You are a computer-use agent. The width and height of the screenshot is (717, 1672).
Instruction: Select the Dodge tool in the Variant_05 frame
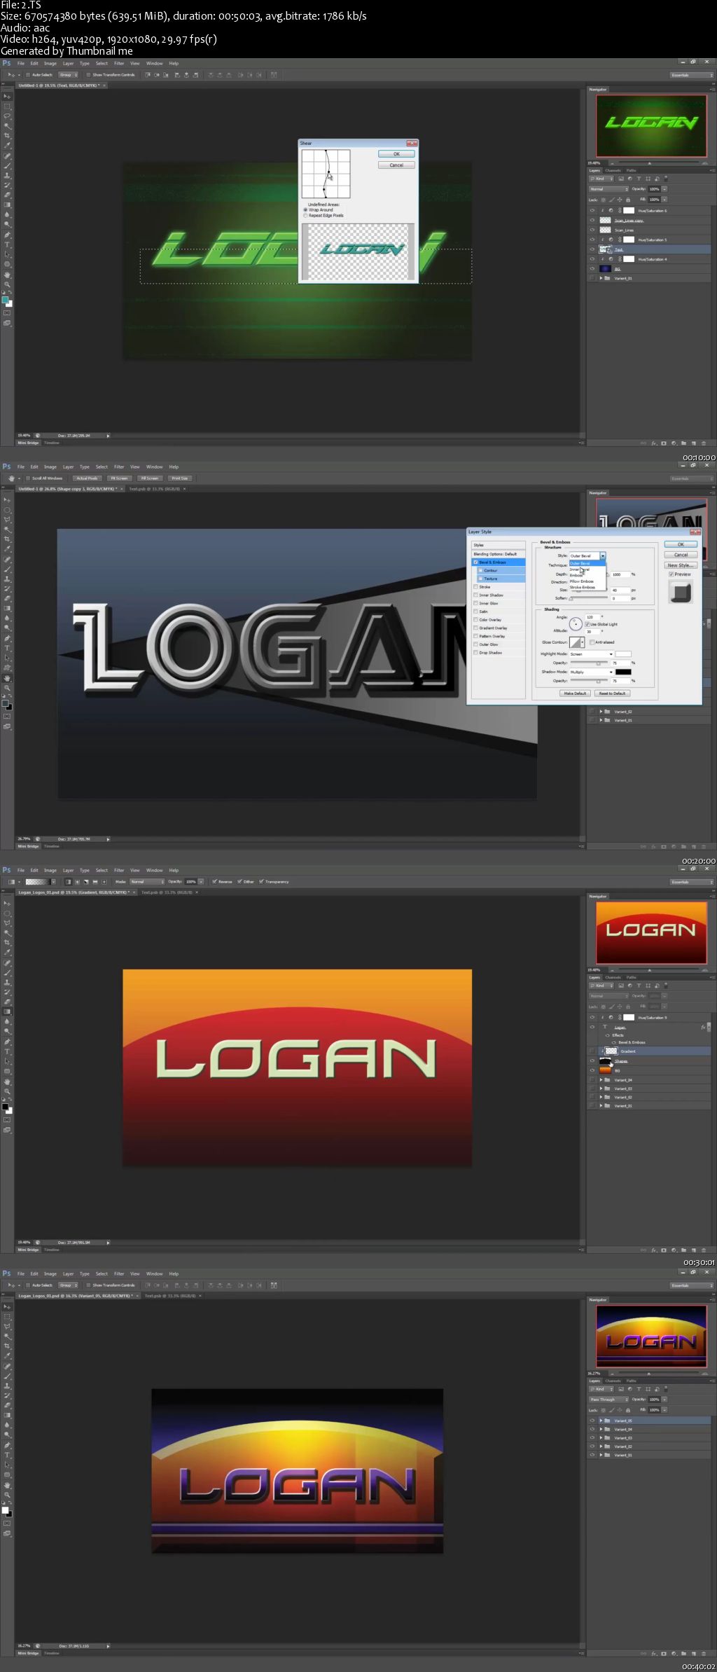[x=8, y=1435]
